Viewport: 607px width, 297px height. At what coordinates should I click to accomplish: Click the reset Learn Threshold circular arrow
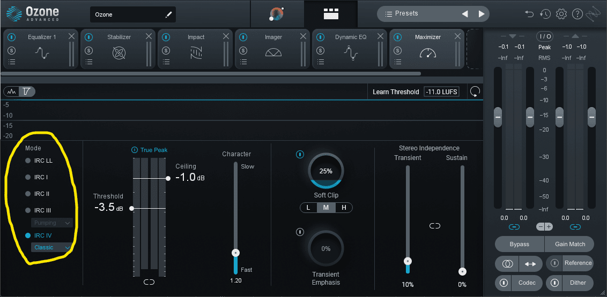click(475, 92)
